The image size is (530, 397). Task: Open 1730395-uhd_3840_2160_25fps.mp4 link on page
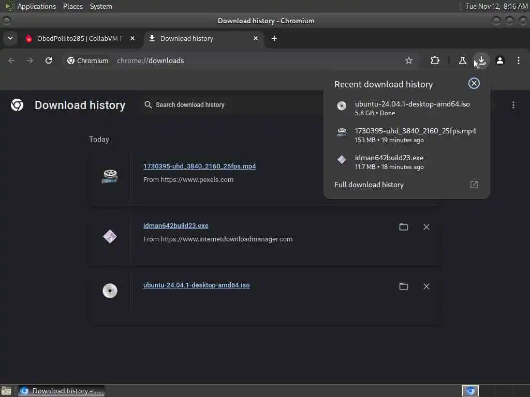tap(199, 166)
